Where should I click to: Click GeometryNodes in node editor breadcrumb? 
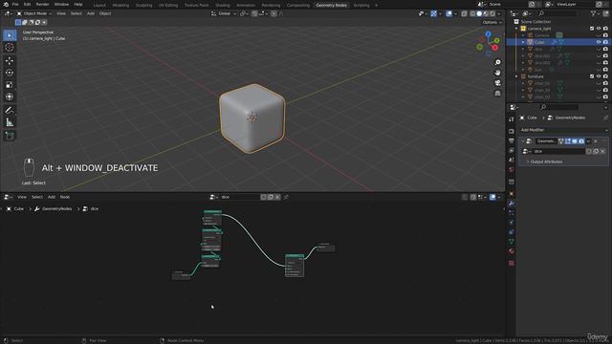[57, 209]
